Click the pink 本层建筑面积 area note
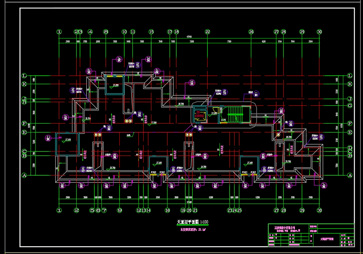This screenshot has width=363, height=254. (x=193, y=230)
